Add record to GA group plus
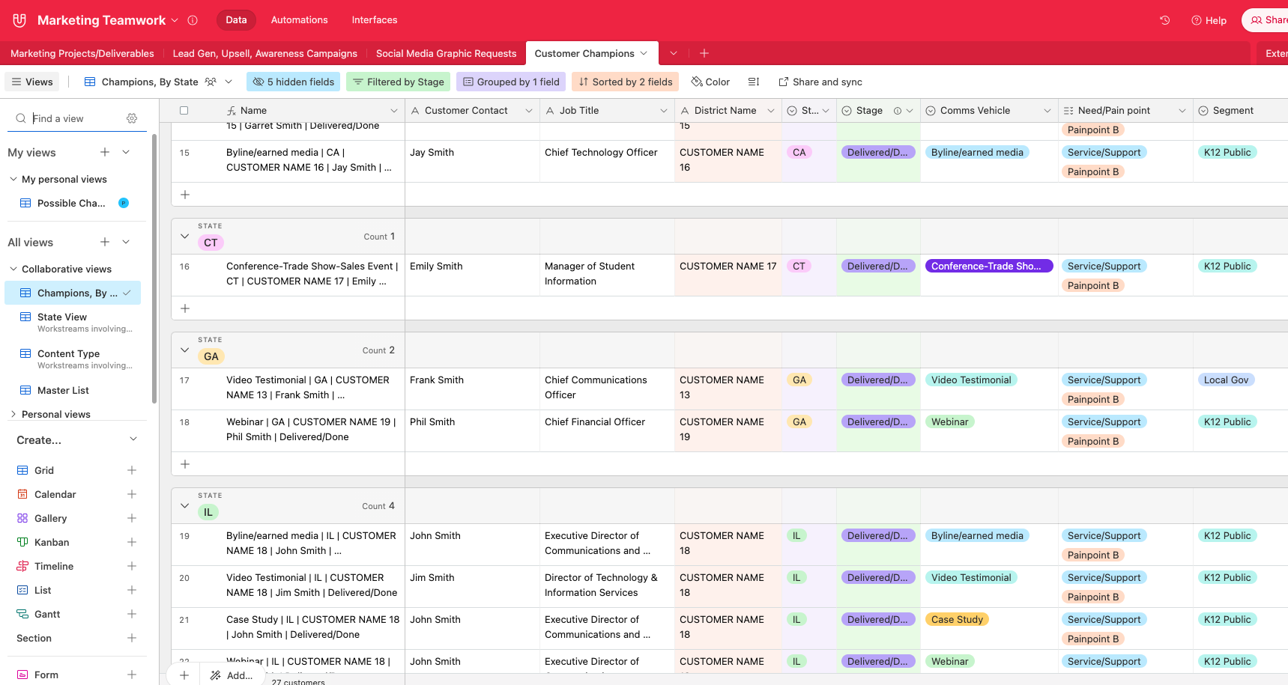The width and height of the screenshot is (1288, 685). coord(185,464)
